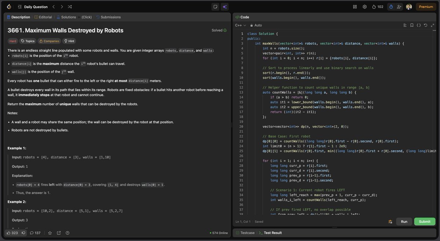This screenshot has width=440, height=241.
Task: Click the invite user icon
Action: 399,7
